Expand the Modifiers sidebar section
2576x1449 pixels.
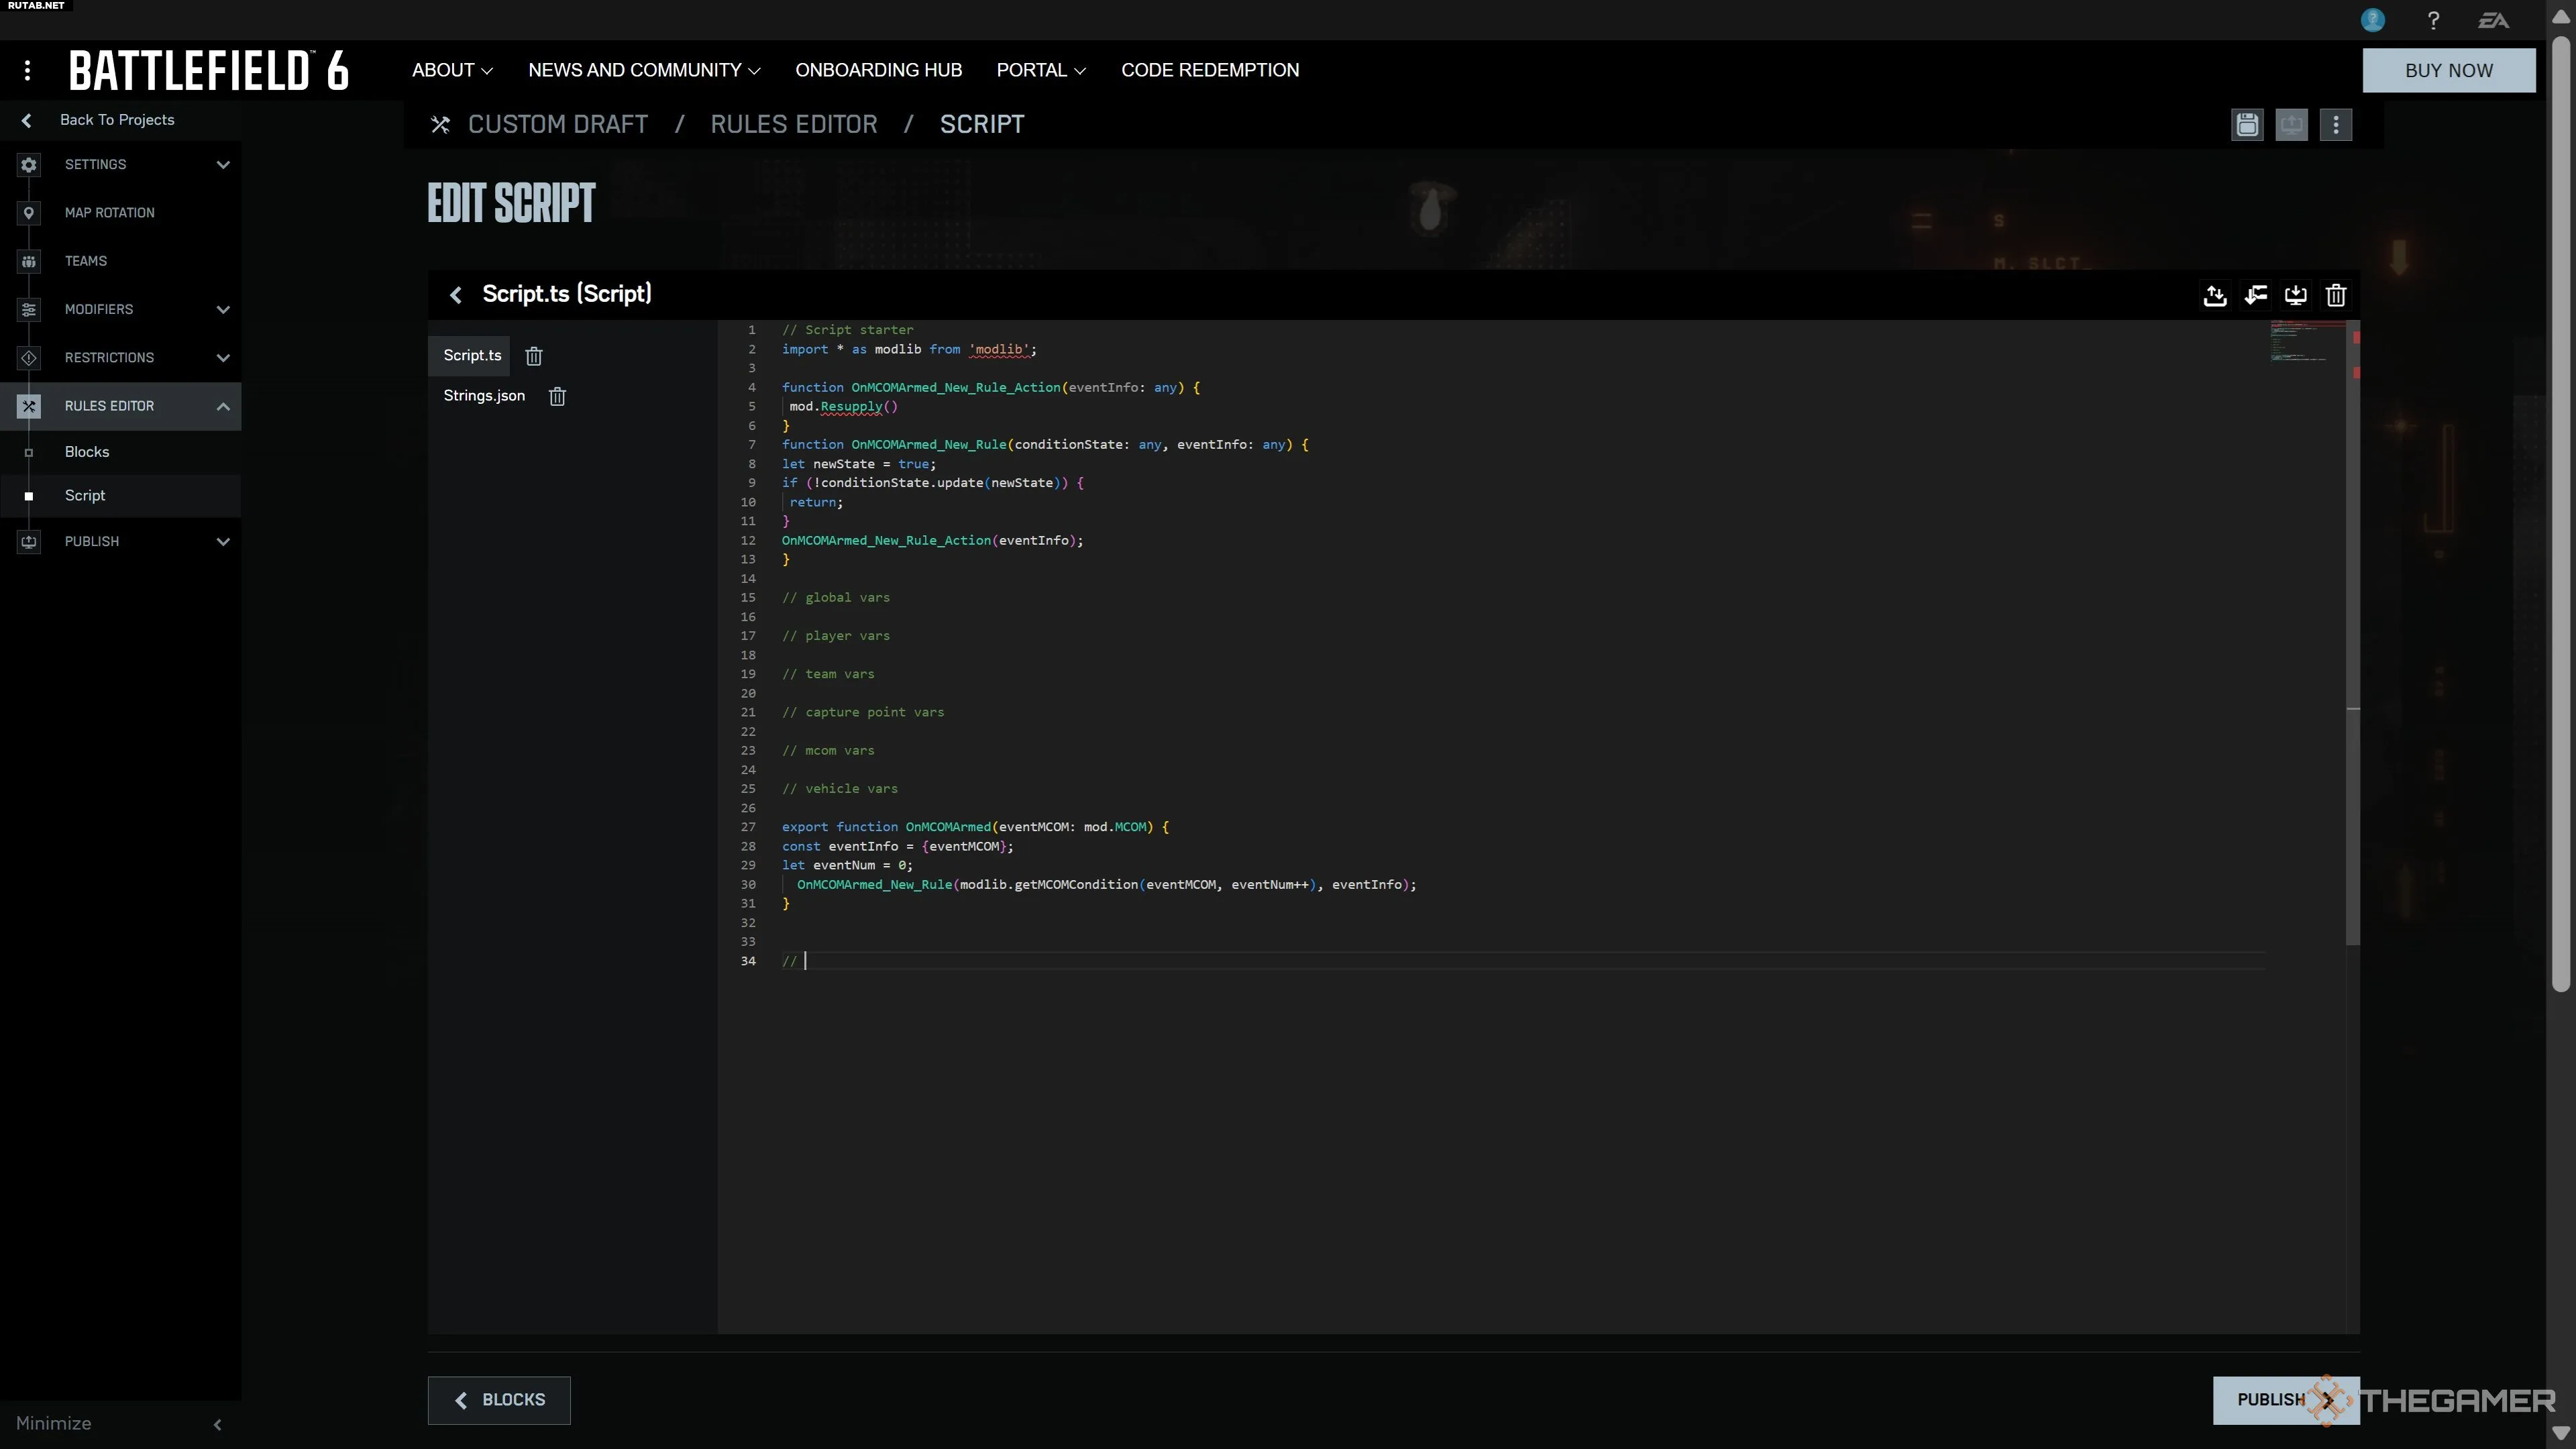pyautogui.click(x=222, y=310)
